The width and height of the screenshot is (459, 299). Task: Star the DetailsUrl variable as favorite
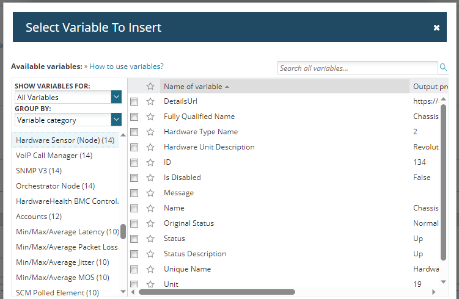150,101
